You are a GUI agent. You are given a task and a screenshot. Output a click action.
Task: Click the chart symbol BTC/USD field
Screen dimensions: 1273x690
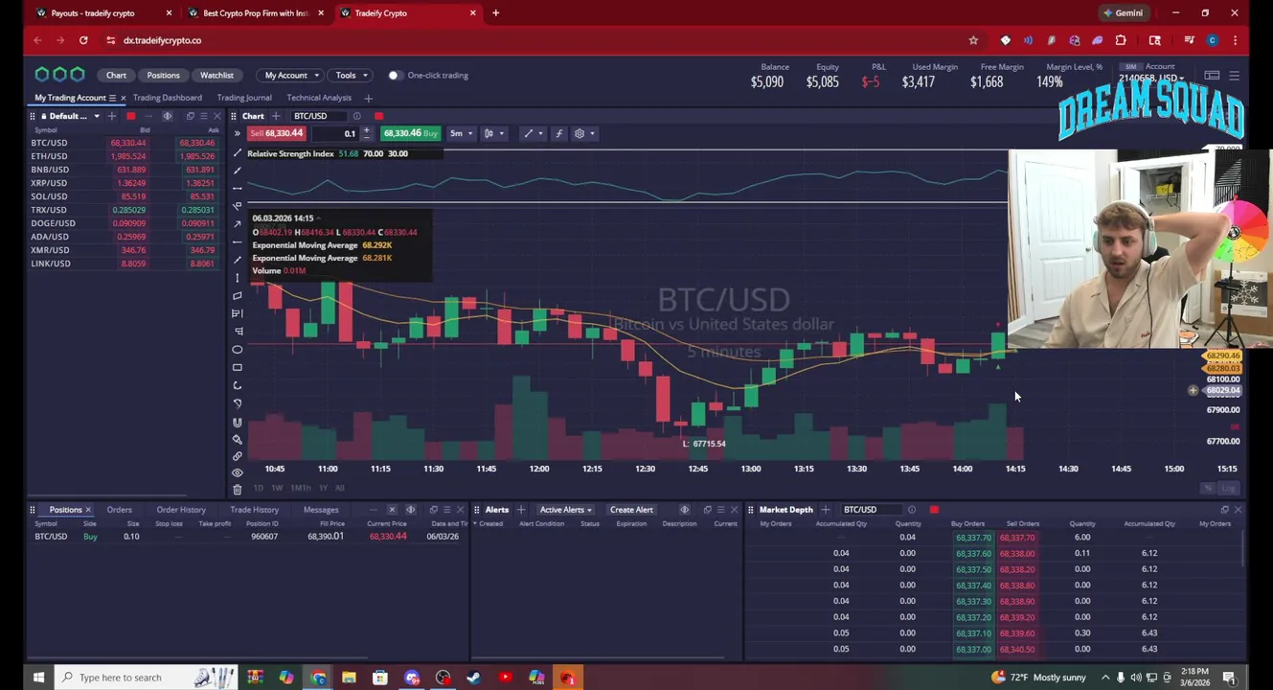(318, 116)
